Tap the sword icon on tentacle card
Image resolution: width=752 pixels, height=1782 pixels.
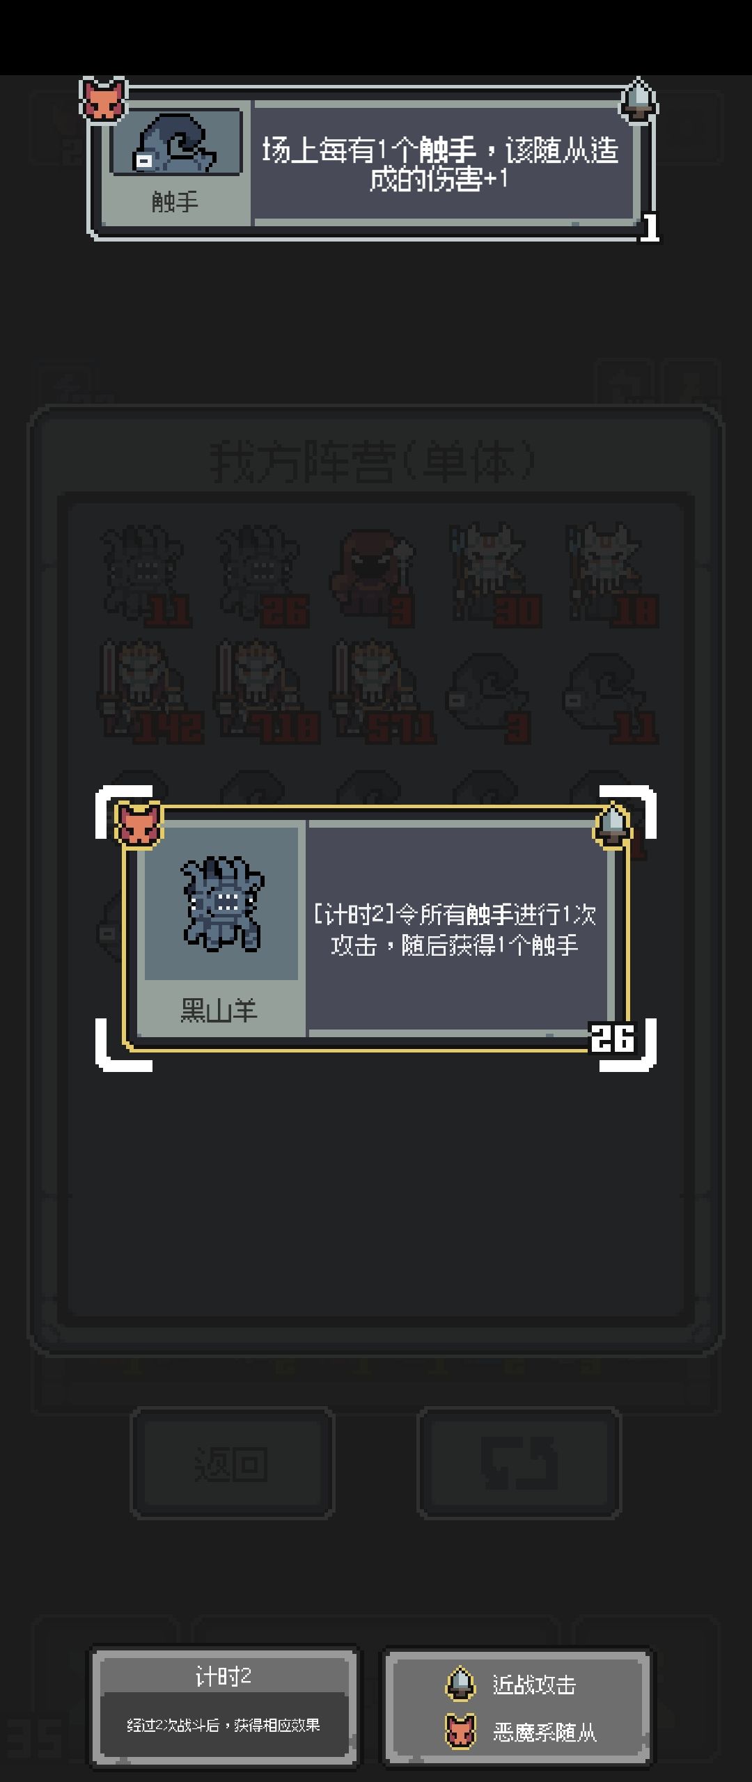(638, 101)
